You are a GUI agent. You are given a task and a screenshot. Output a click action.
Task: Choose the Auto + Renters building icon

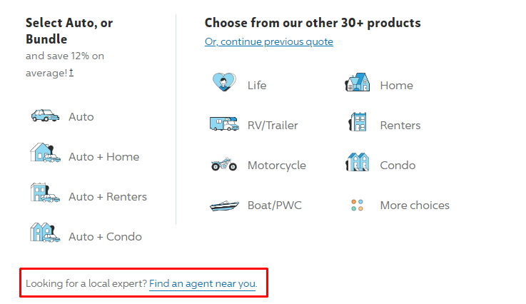tap(45, 193)
